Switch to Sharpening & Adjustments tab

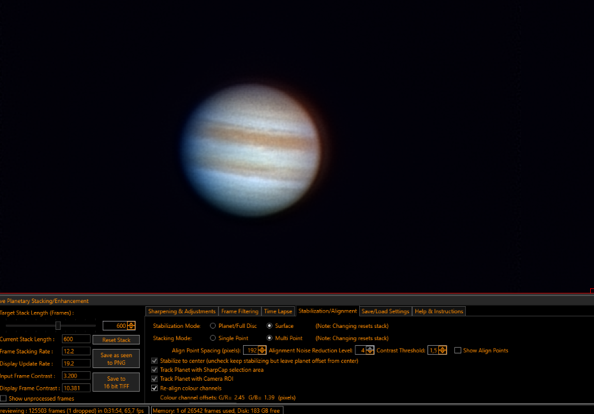[x=182, y=311]
